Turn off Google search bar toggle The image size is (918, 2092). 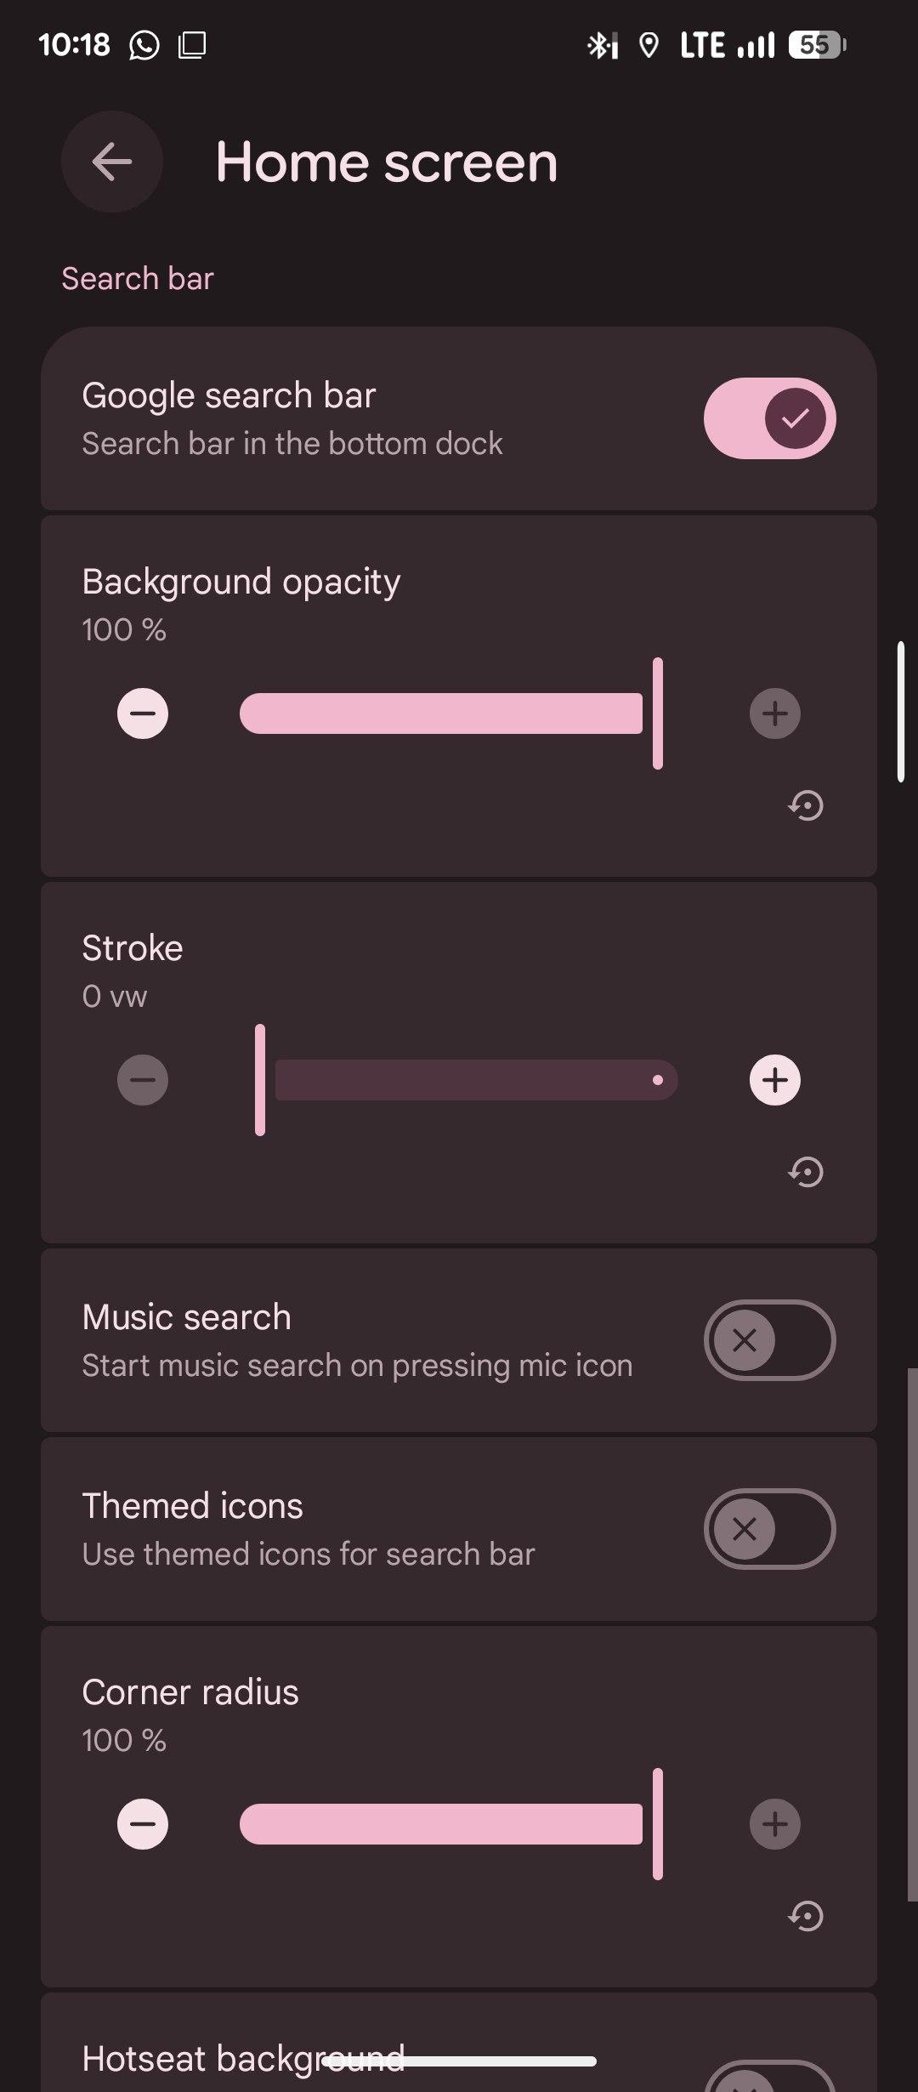coord(769,418)
